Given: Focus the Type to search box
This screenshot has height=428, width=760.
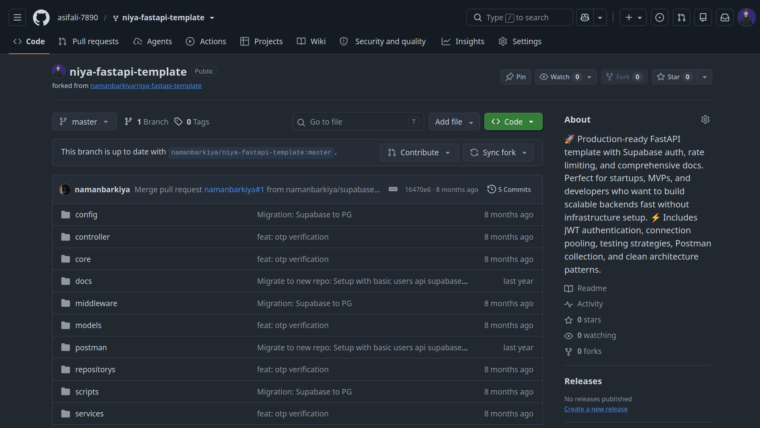Looking at the screenshot, I should (519, 18).
